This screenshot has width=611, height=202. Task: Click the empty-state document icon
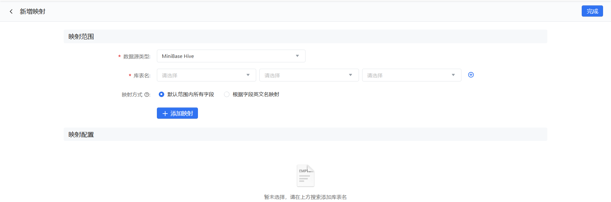click(x=305, y=176)
